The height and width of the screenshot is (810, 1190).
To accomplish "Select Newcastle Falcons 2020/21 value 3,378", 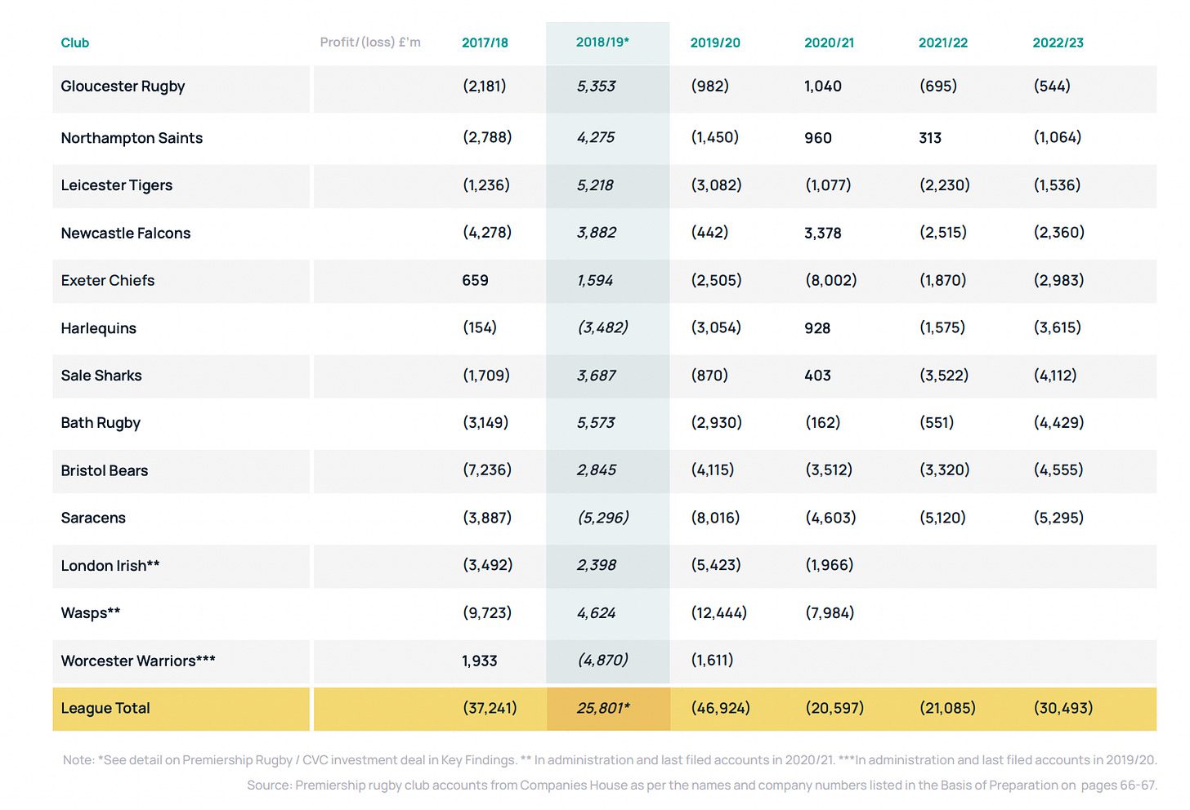I will pyautogui.click(x=822, y=234).
